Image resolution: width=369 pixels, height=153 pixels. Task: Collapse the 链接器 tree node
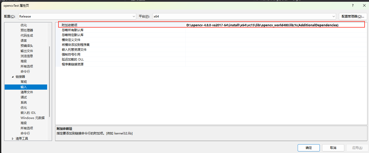[12, 76]
